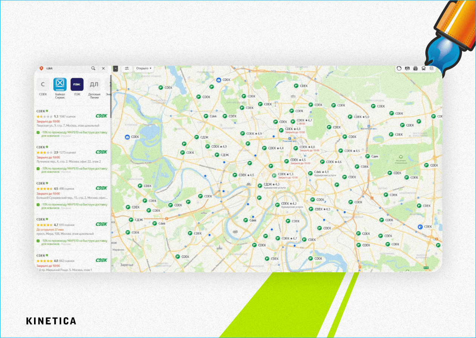Viewport: 476px width, 338px height.
Task: Show photos layer camera icon
Action: [x=416, y=68]
